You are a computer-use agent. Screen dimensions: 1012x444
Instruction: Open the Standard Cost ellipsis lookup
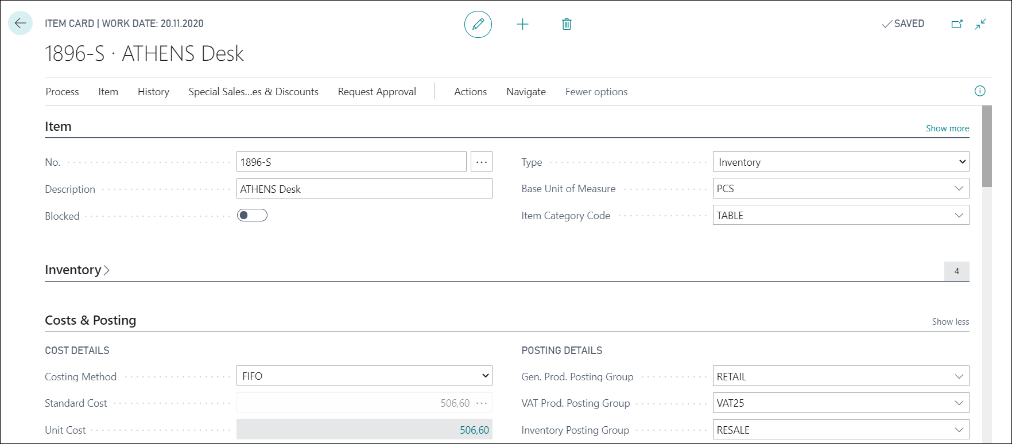[482, 403]
